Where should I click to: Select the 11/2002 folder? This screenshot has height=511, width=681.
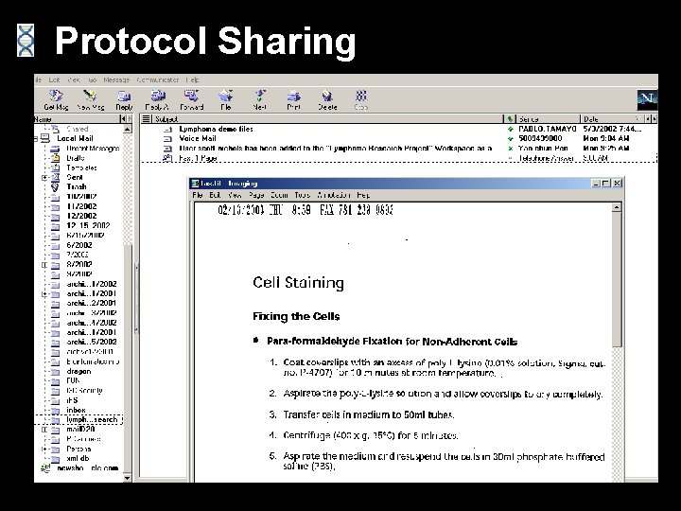pyautogui.click(x=81, y=206)
